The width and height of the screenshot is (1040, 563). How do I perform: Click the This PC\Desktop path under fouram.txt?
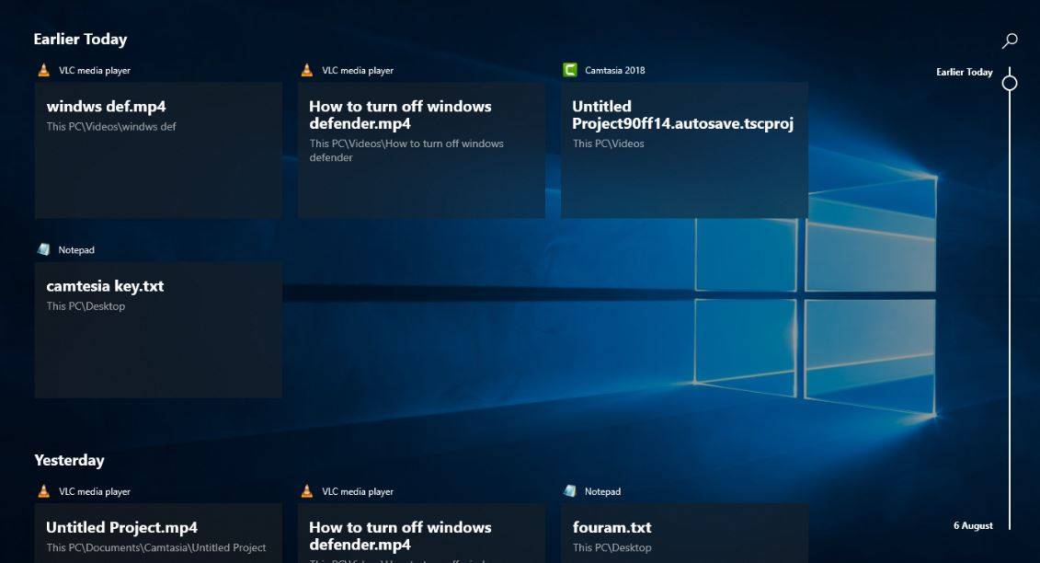[612, 547]
